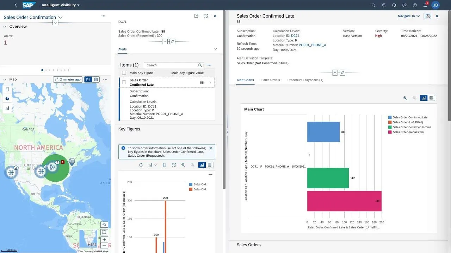Switch Key Figures to table view

pos(210,165)
